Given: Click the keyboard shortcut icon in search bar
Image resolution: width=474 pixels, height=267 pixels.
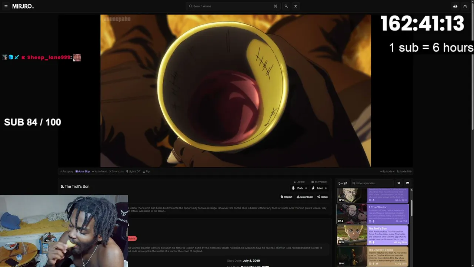Looking at the screenshot, I should 276,6.
